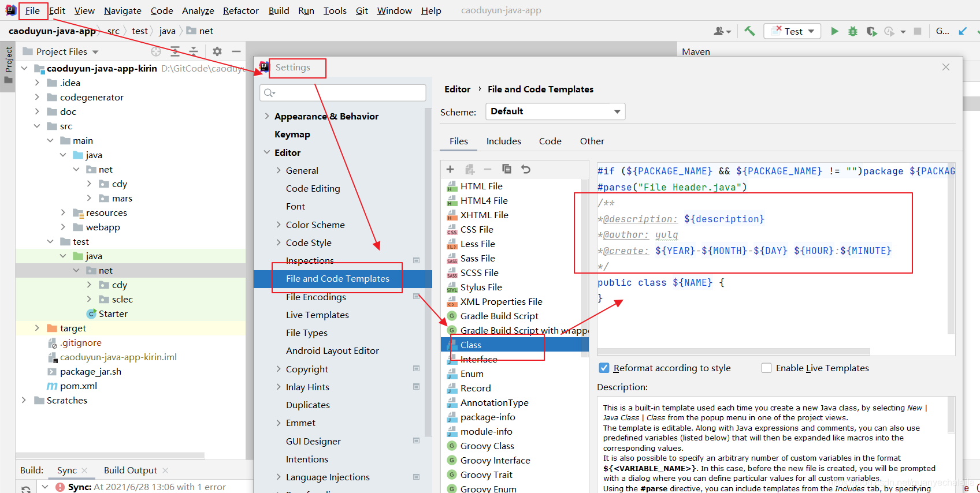Open the Project tool window side tab
Viewport: 980px width, 493px height.
8,64
